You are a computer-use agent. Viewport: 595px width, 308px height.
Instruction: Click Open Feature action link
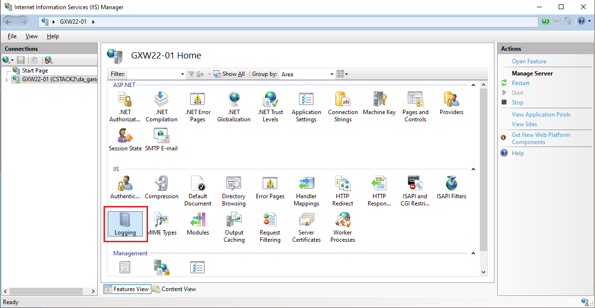tap(529, 61)
